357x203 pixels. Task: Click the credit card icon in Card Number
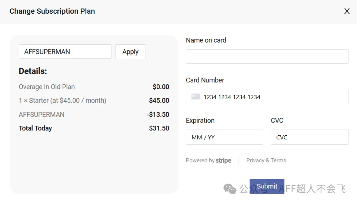pos(196,97)
